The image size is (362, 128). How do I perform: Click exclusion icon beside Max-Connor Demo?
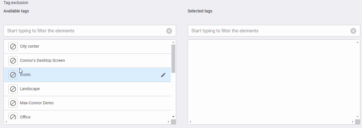[13, 103]
